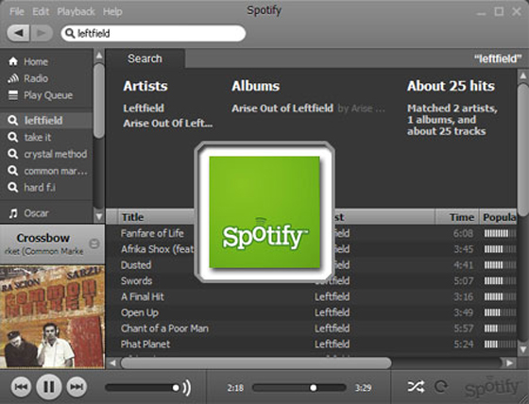Viewport: 529px width, 404px height.
Task: Select the common mar... saved search
Action: tap(46, 171)
